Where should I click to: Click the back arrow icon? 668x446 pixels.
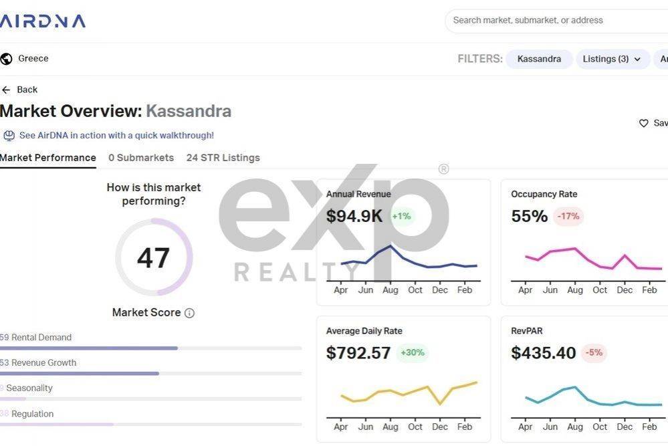click(7, 90)
